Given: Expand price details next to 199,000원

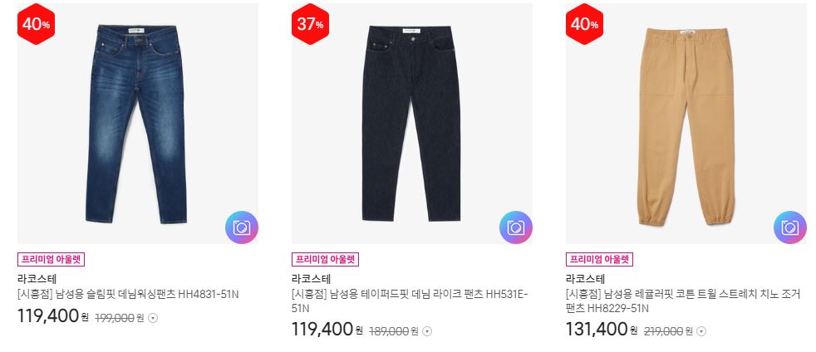Looking at the screenshot, I should point(153,318).
